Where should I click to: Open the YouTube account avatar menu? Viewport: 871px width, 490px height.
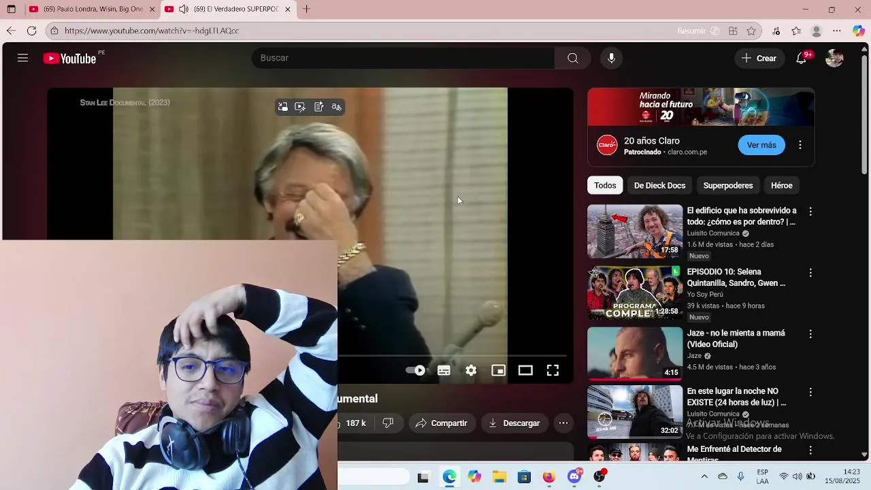(x=834, y=58)
